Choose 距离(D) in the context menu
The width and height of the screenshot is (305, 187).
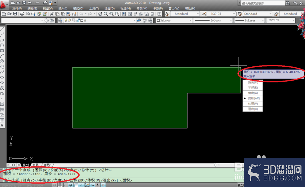pyautogui.click(x=253, y=82)
